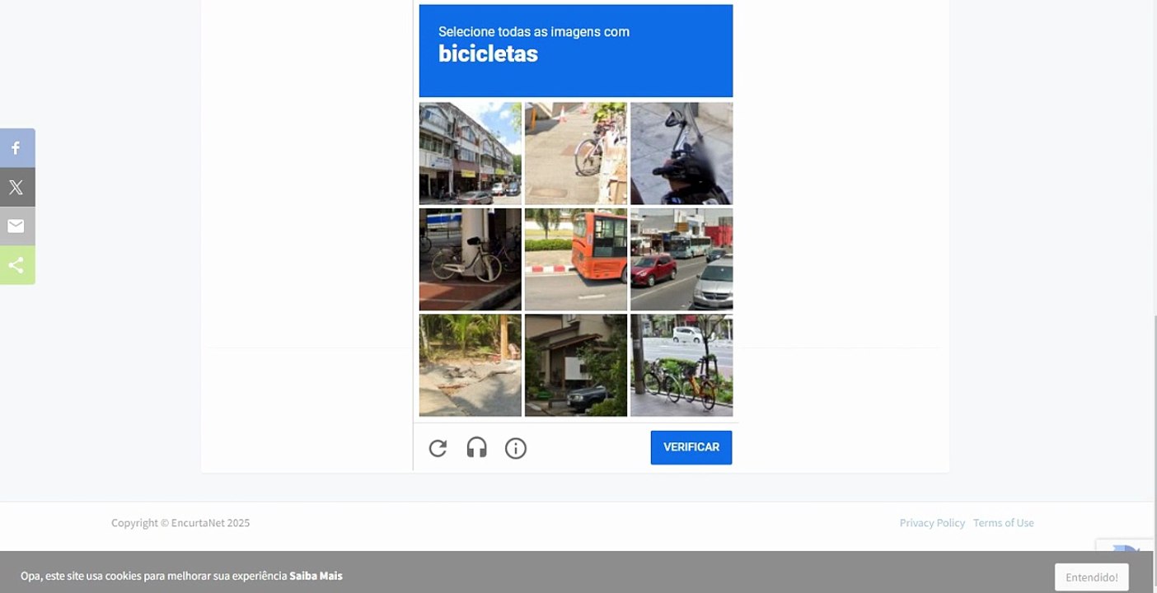Viewport: 1157px width, 593px height.
Task: Share via the email envelope icon
Action: pyautogui.click(x=16, y=226)
